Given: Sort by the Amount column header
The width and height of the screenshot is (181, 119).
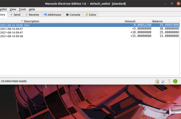Looking at the screenshot, I should tap(138, 21).
